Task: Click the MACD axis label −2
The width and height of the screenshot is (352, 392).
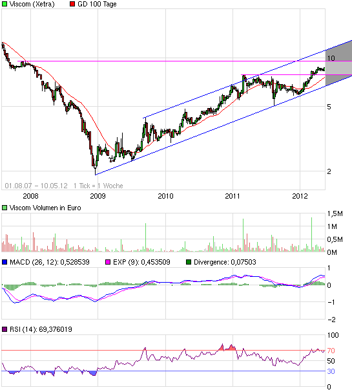Action: coord(331,320)
